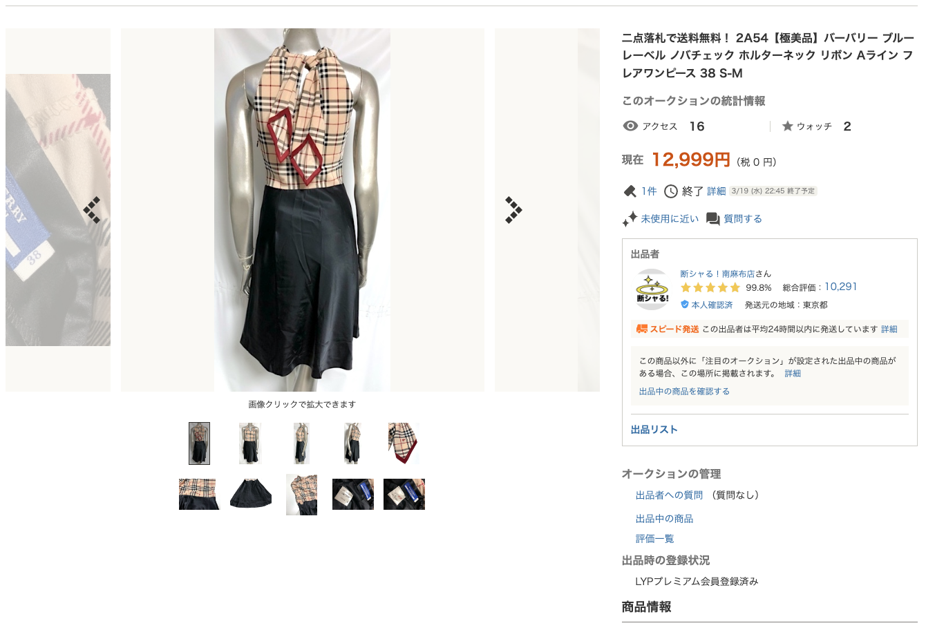Image resolution: width=926 pixels, height=630 pixels.
Task: Click the bid gavel icon
Action: coord(630,191)
